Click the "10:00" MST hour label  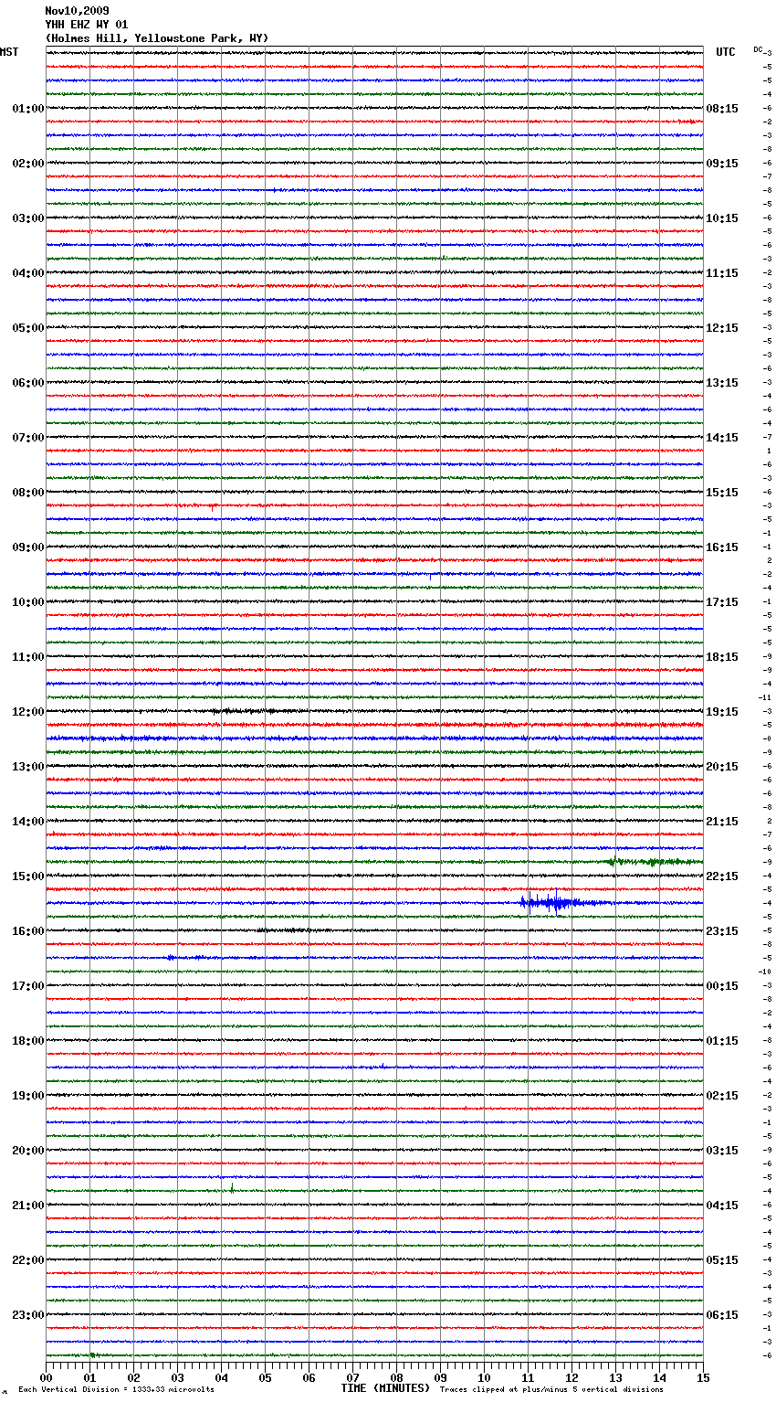click(28, 602)
